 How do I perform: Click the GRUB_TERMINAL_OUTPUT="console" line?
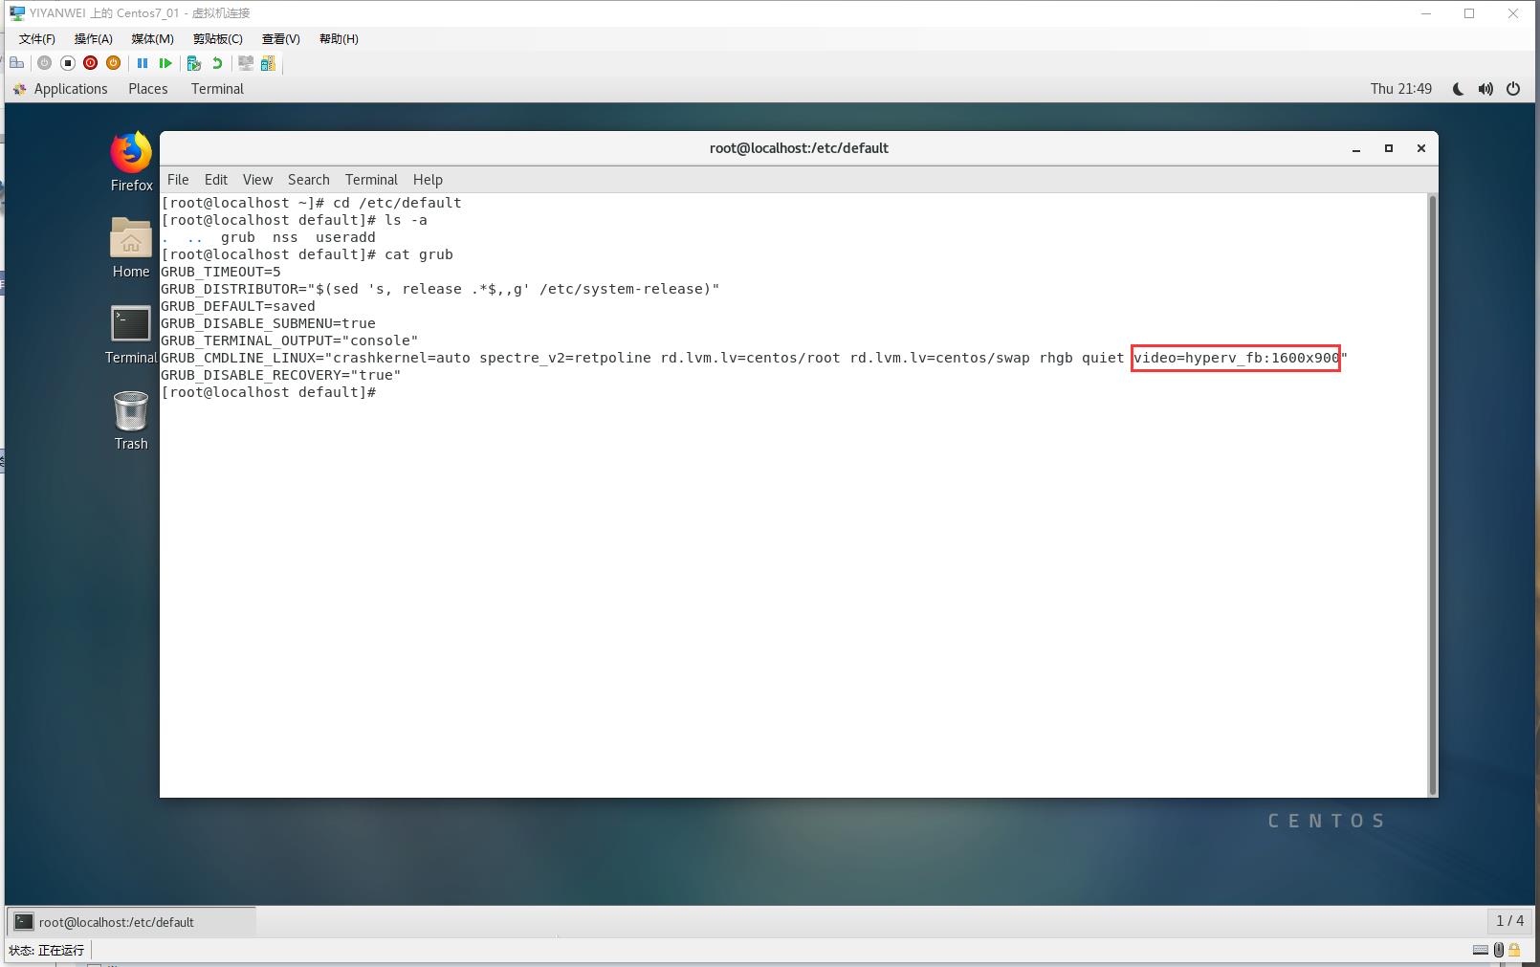tap(290, 341)
